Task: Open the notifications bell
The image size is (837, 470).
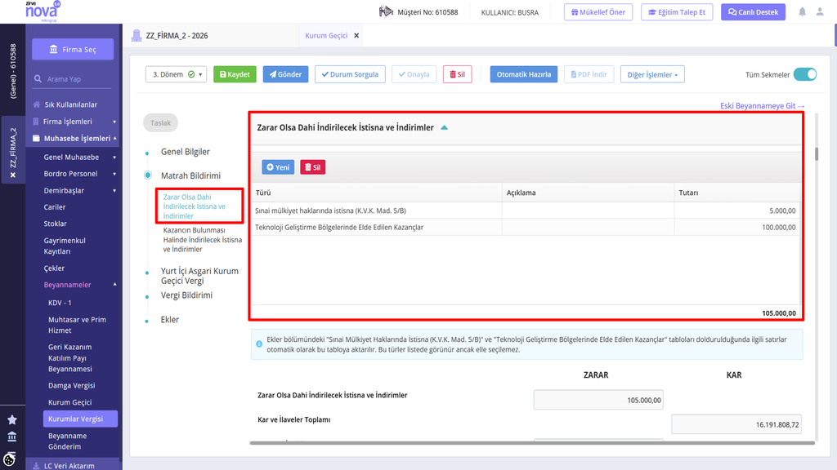Action: click(x=803, y=11)
